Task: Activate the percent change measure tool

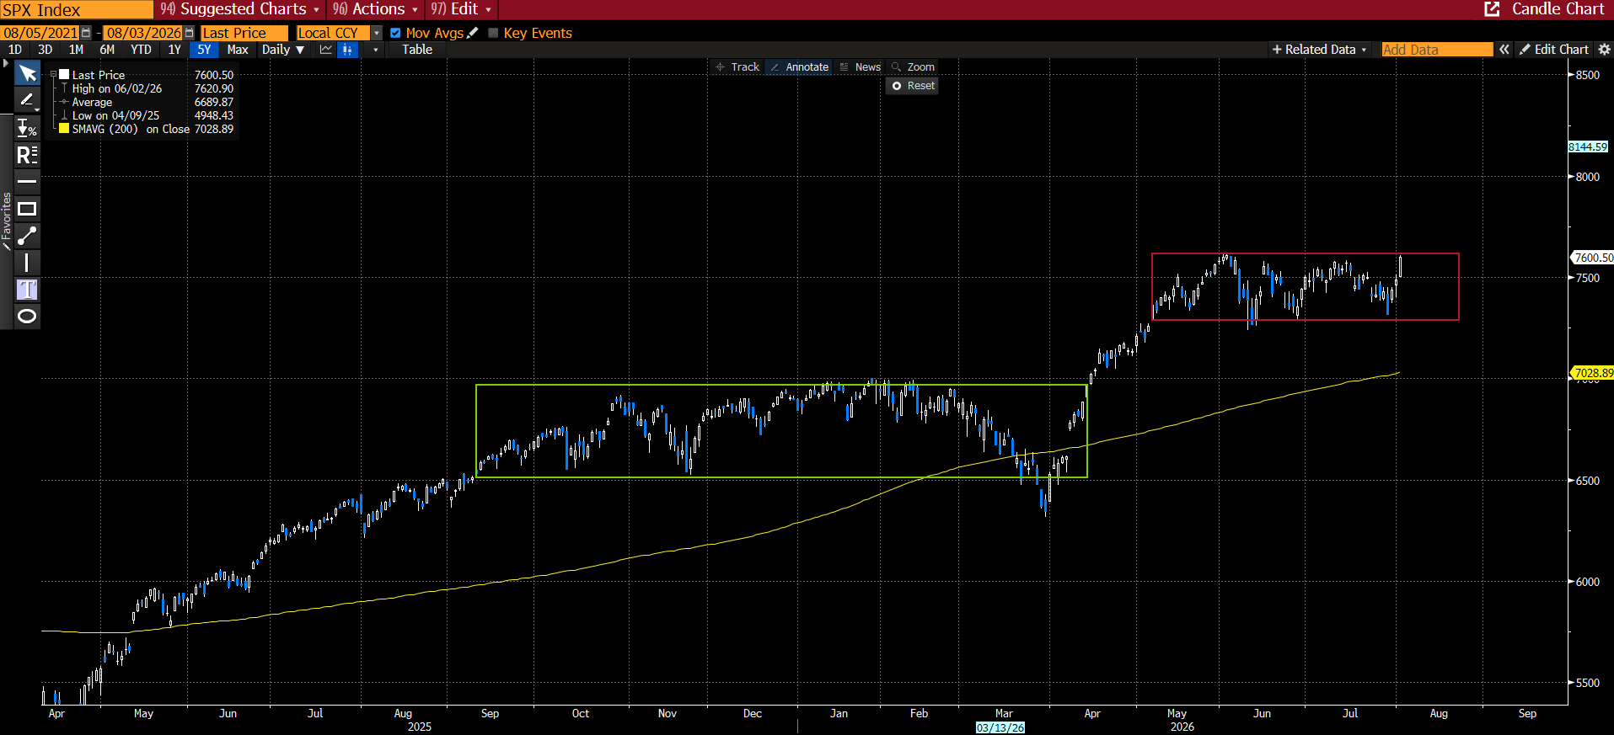Action: 27,128
